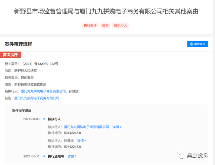Click the 案件监控 location pin icon

pyautogui.click(x=191, y=44)
